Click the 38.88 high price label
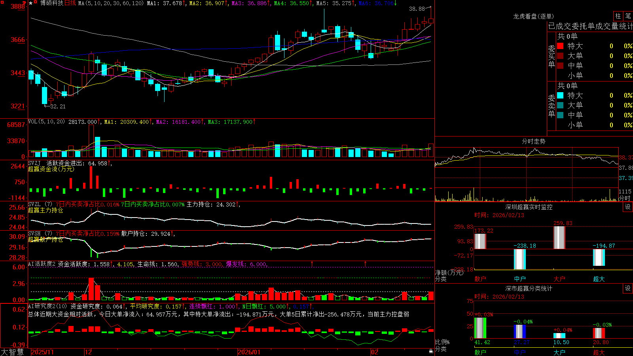Image resolution: width=633 pixels, height=356 pixels. click(417, 9)
